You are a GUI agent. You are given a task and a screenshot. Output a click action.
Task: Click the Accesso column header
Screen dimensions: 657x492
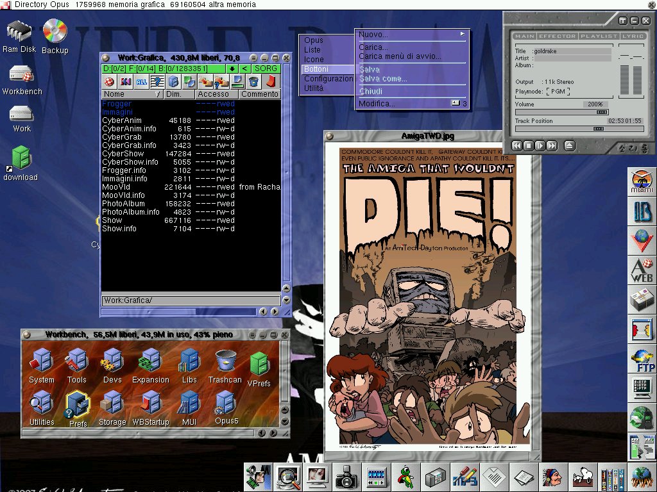point(216,94)
